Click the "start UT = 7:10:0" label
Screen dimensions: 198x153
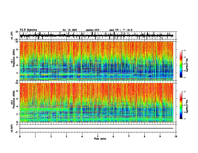tap(121, 30)
